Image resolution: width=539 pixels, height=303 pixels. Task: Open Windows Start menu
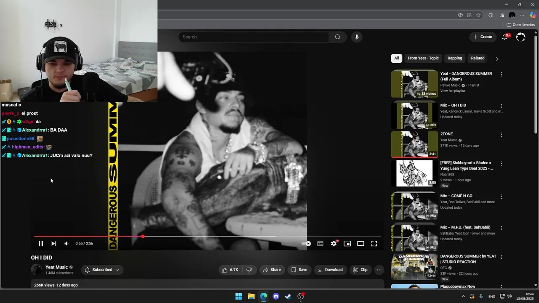point(239,296)
